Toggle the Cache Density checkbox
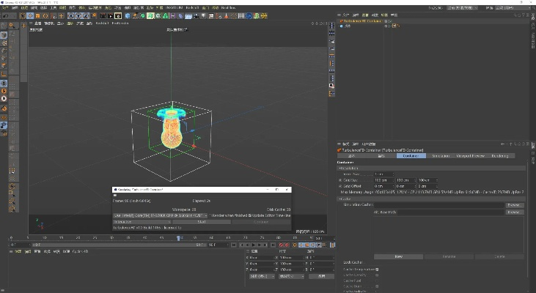 (377, 275)
